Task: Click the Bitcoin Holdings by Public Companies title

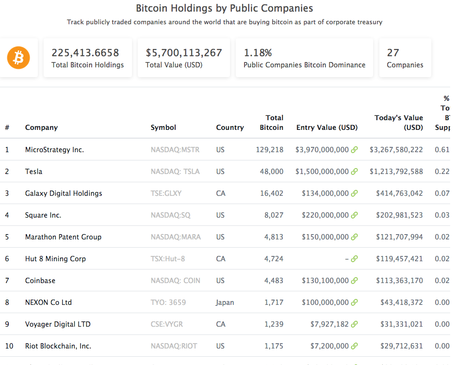Action: tap(225, 8)
